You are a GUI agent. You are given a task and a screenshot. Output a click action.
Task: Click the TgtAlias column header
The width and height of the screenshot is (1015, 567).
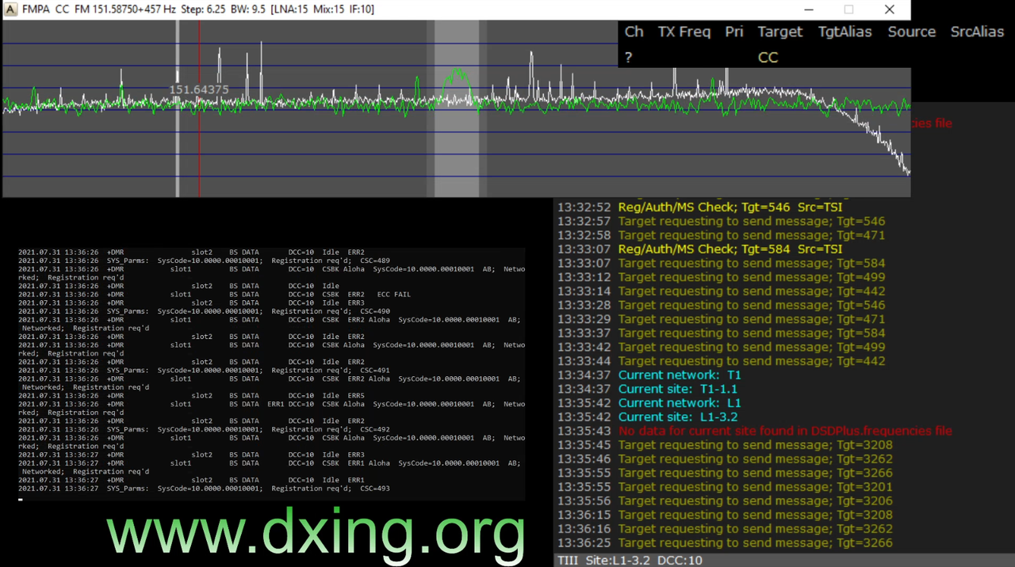coord(845,32)
